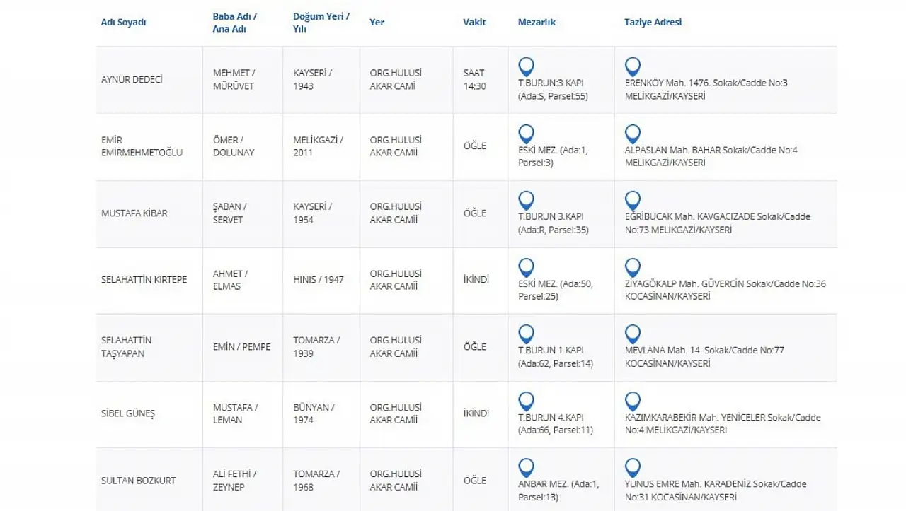Open condolence address pin for Aynur Dedeci
Viewport: 906px width, 511px height.
tap(633, 67)
